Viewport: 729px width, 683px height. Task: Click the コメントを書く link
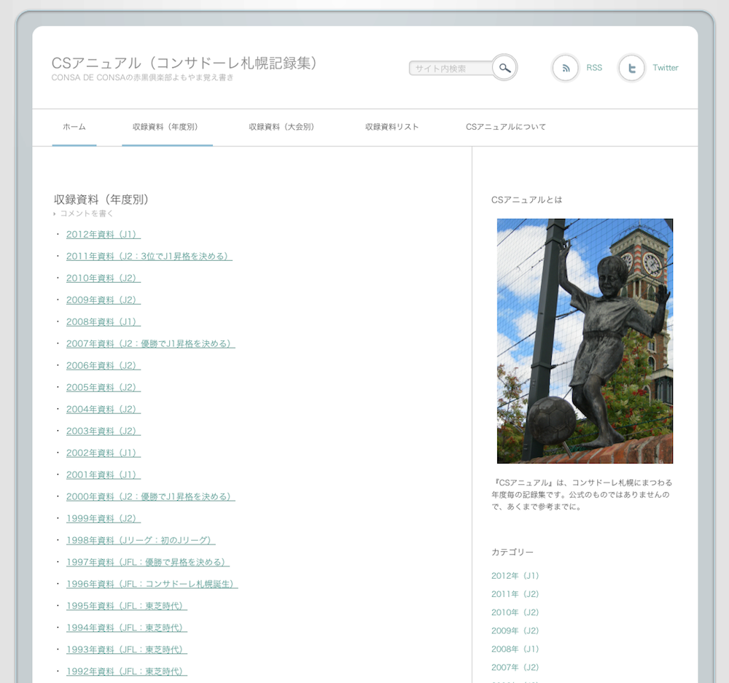tap(86, 214)
